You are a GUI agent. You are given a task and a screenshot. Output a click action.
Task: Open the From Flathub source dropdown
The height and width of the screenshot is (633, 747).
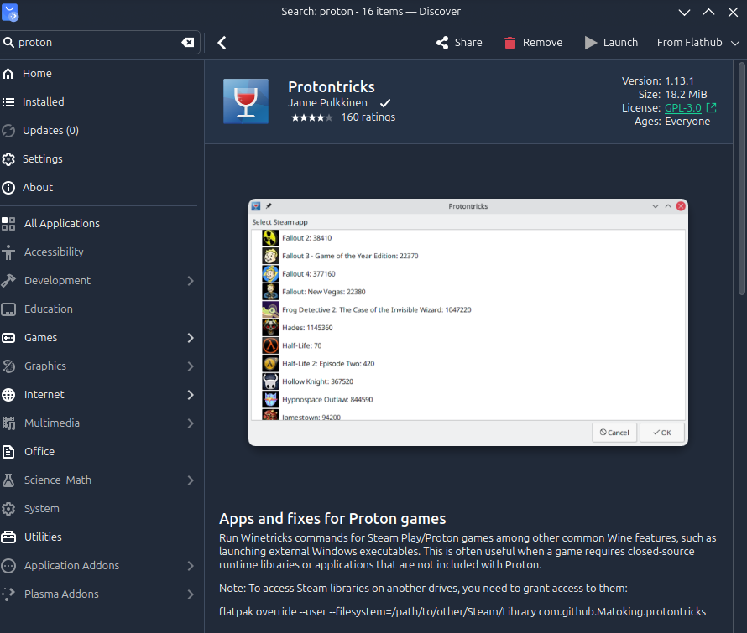[696, 43]
